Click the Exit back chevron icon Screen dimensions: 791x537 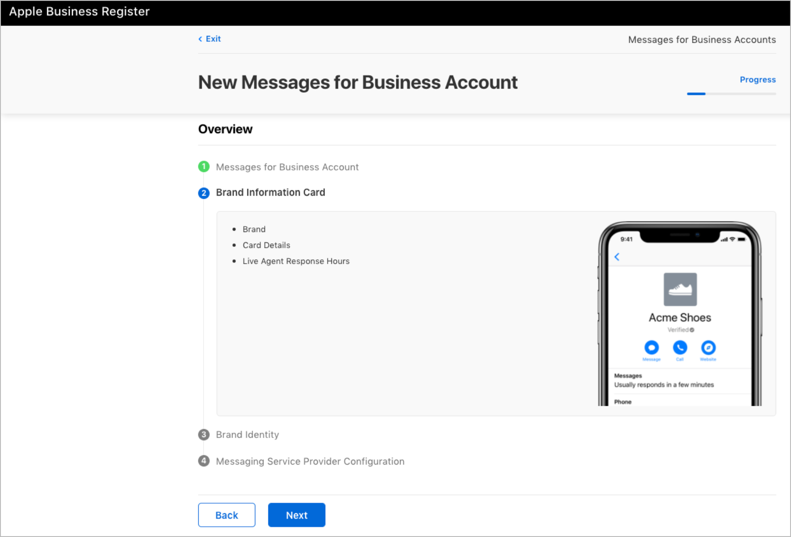click(x=200, y=39)
